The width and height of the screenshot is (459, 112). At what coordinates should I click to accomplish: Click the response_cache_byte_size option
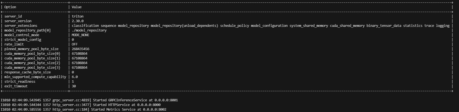(28, 72)
